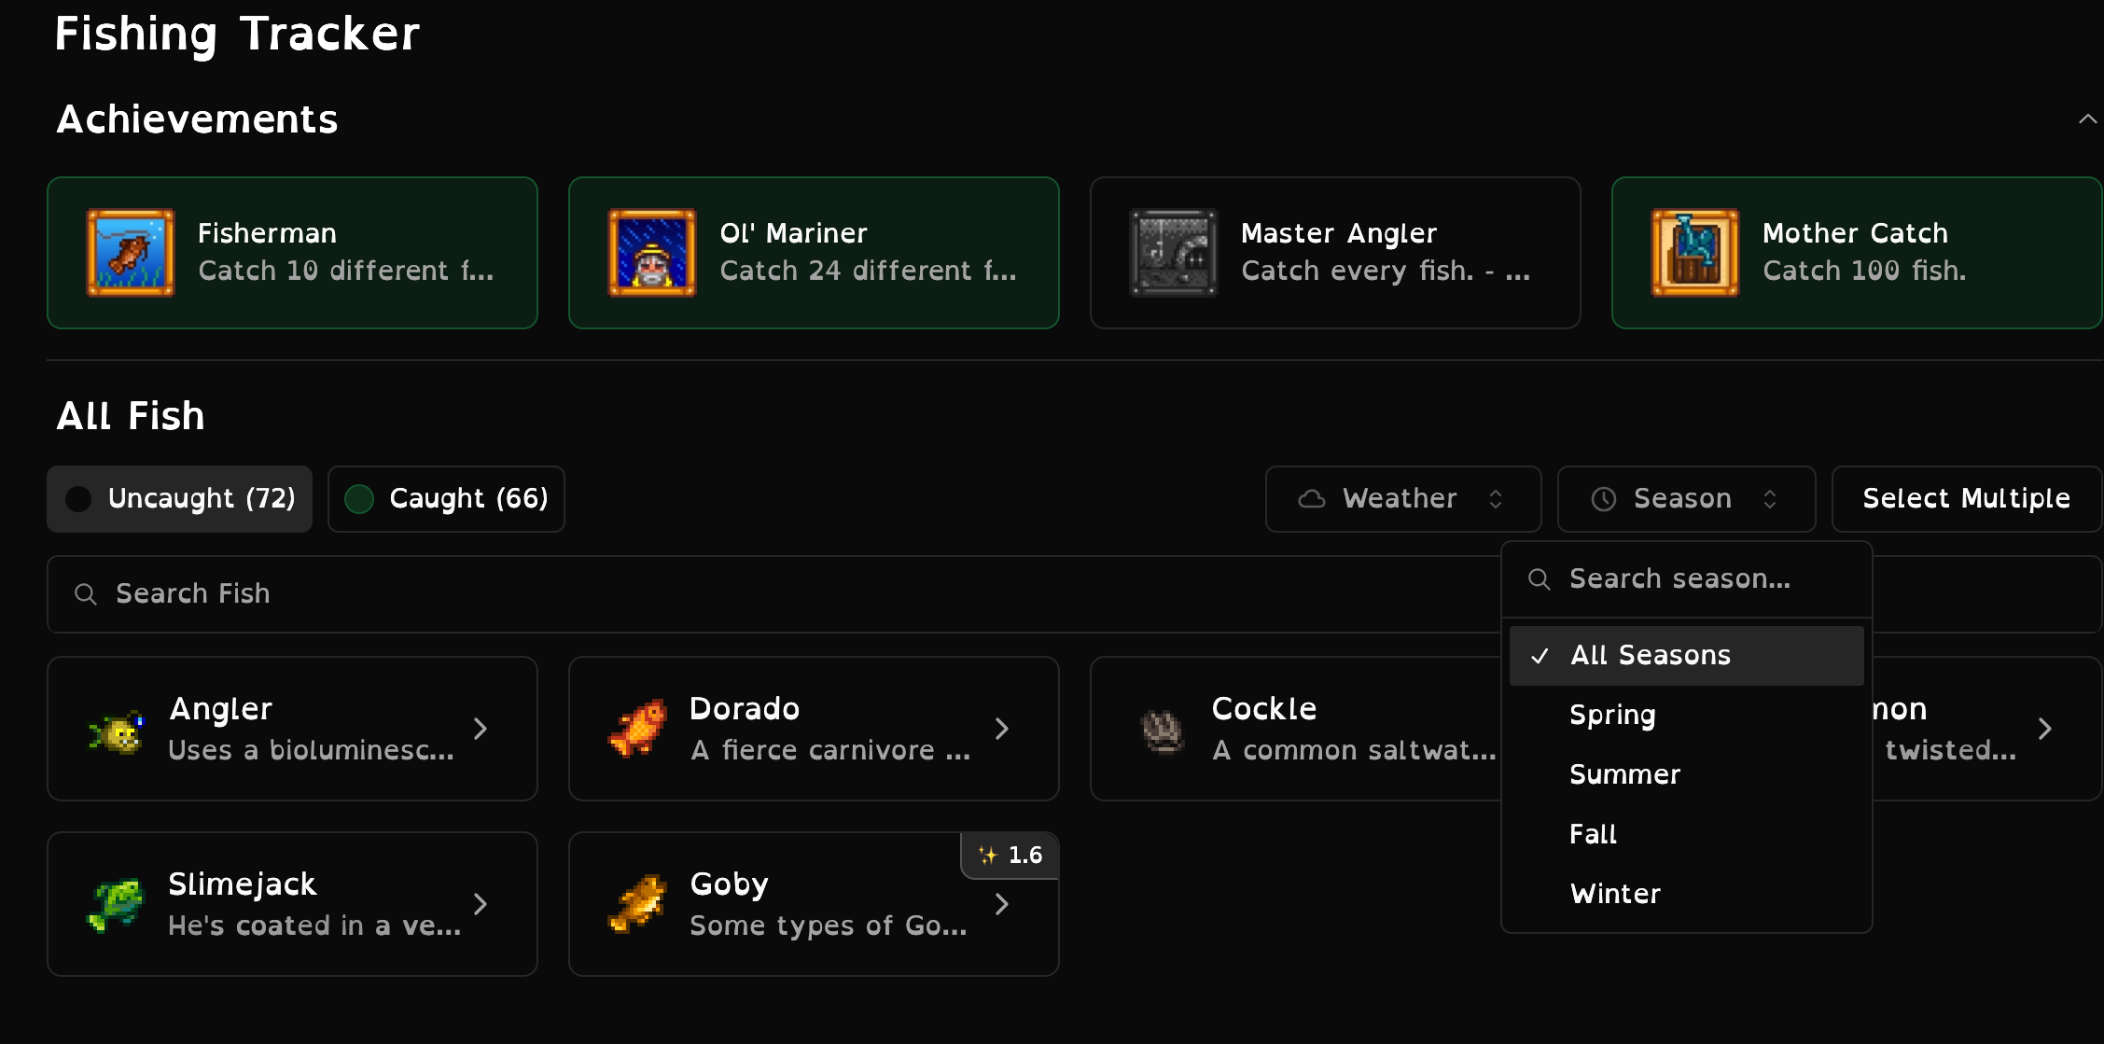Open the Weather filter dropdown
This screenshot has width=2104, height=1044.
click(1402, 499)
